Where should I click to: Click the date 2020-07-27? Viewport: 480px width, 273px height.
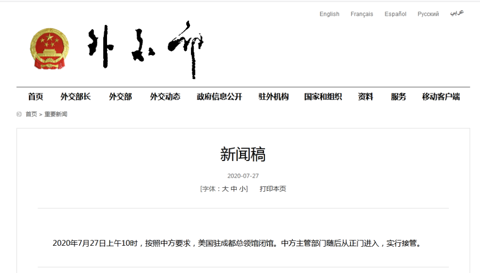click(x=243, y=176)
